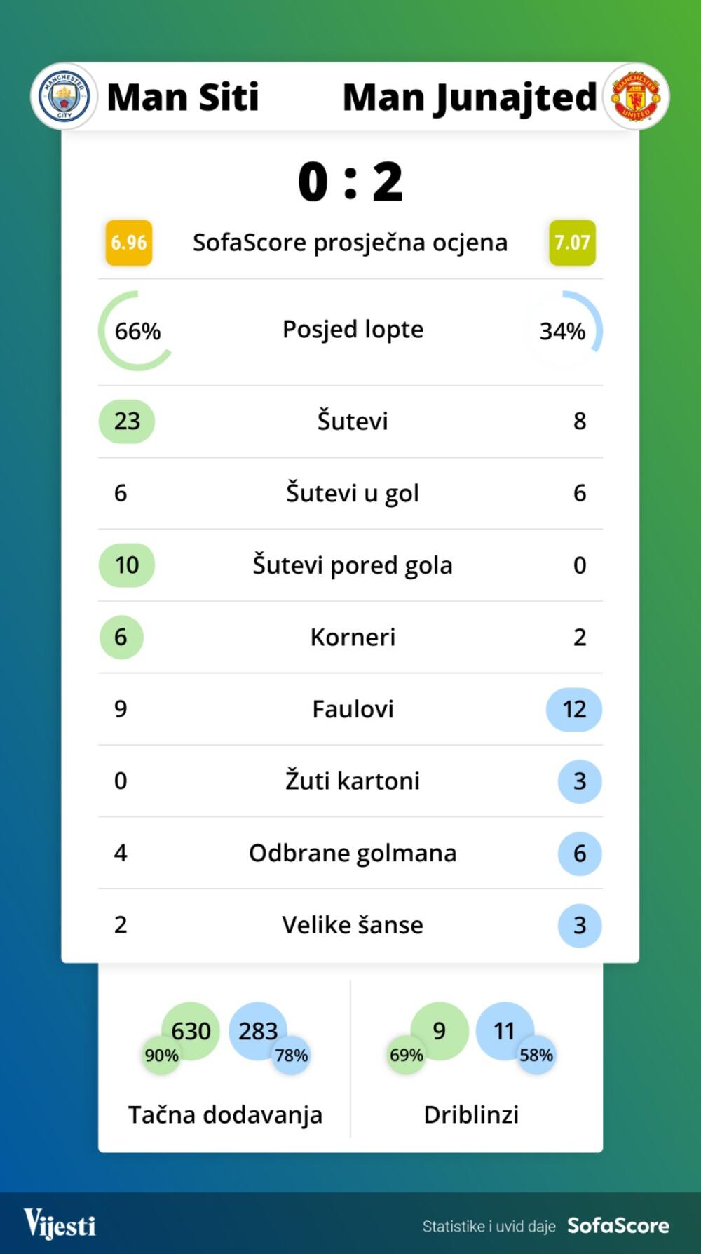Click the Tačna dodavanja label

[225, 1114]
